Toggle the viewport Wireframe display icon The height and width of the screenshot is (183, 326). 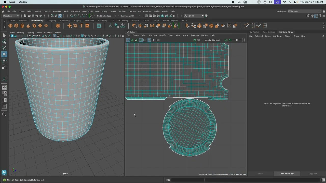79,36
